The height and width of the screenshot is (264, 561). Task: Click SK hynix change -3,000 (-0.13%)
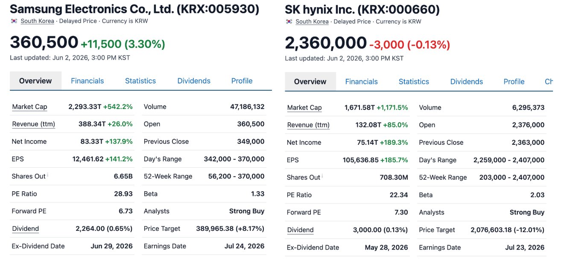(x=410, y=45)
